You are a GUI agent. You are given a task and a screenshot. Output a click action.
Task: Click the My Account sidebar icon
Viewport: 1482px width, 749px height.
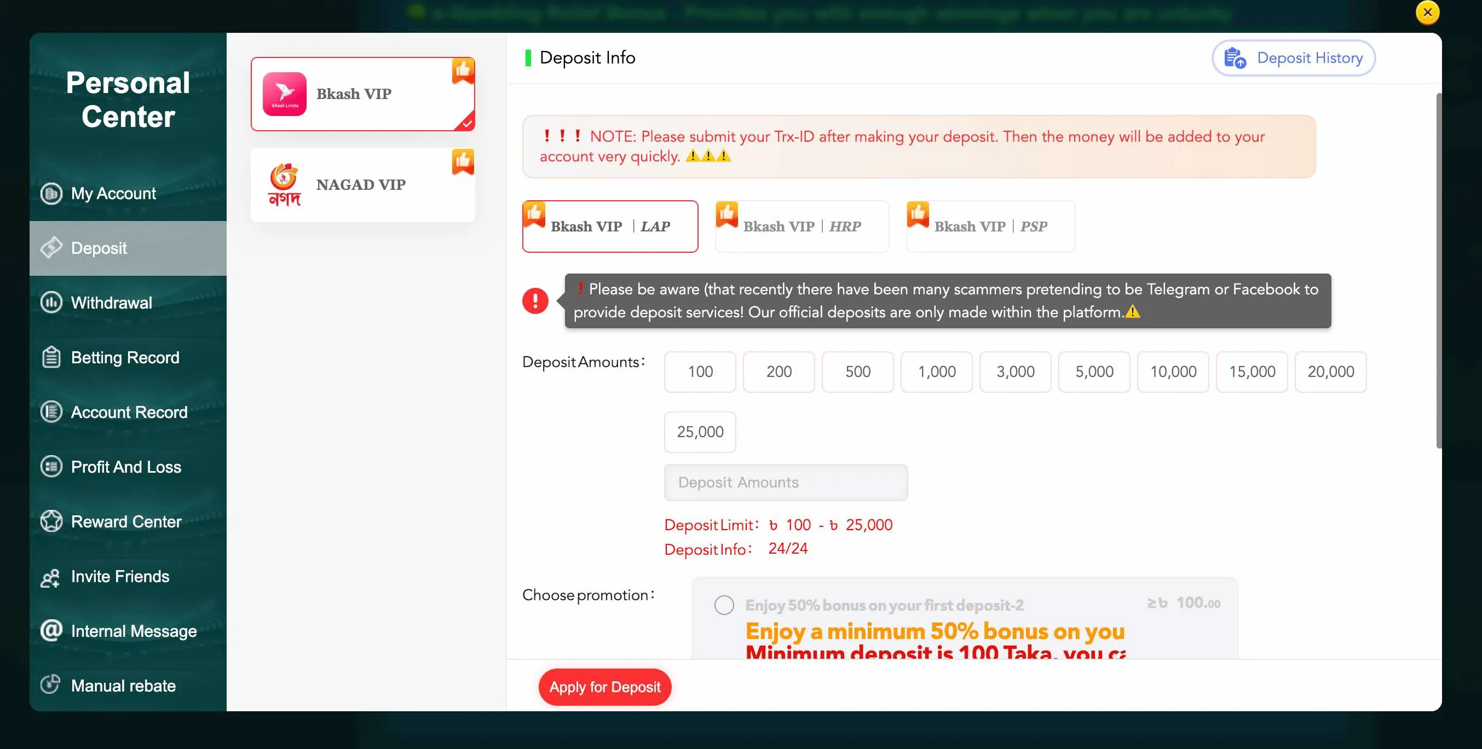pyautogui.click(x=51, y=193)
